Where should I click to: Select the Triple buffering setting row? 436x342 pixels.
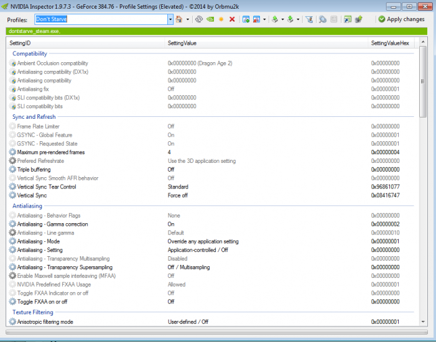(x=34, y=169)
